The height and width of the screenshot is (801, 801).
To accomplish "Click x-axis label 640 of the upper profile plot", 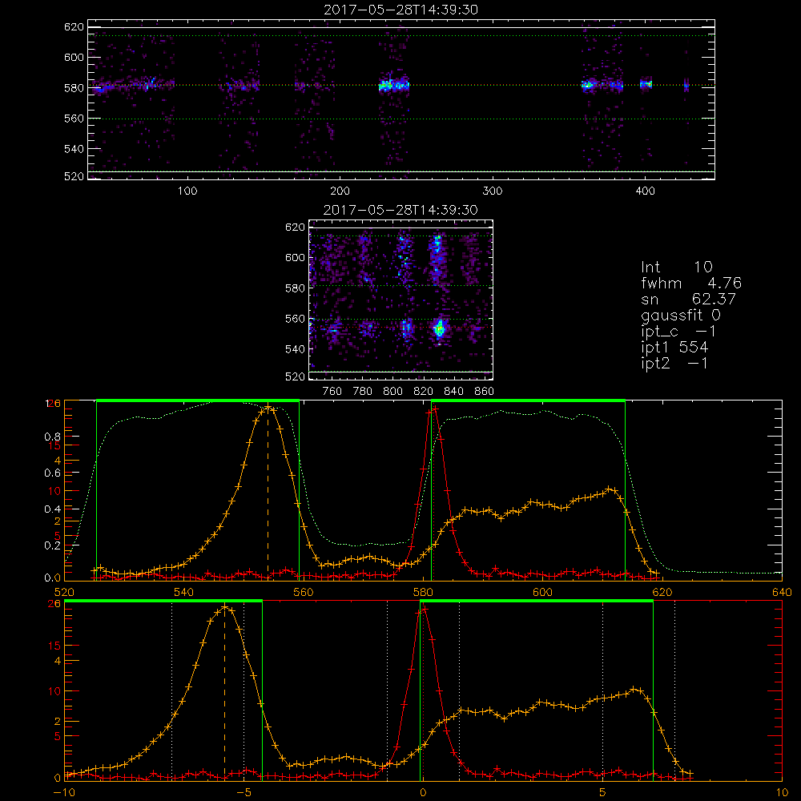I will coord(782,593).
